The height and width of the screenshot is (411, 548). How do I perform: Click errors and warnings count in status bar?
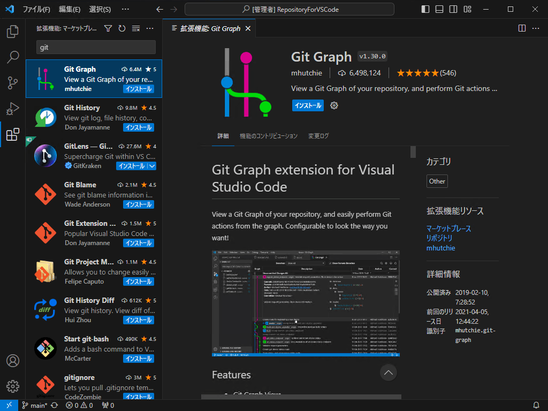(80, 406)
